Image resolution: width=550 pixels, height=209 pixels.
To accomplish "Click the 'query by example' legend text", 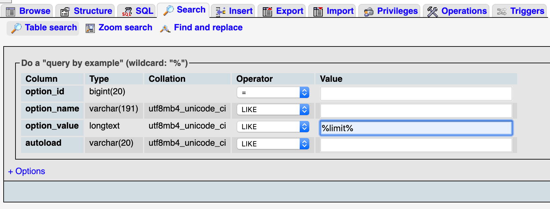I will coord(104,63).
